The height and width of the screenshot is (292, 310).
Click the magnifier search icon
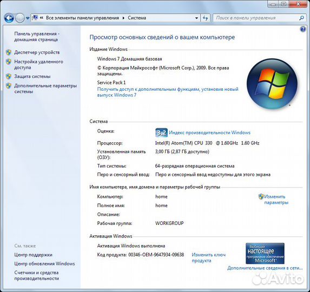pos(301,18)
